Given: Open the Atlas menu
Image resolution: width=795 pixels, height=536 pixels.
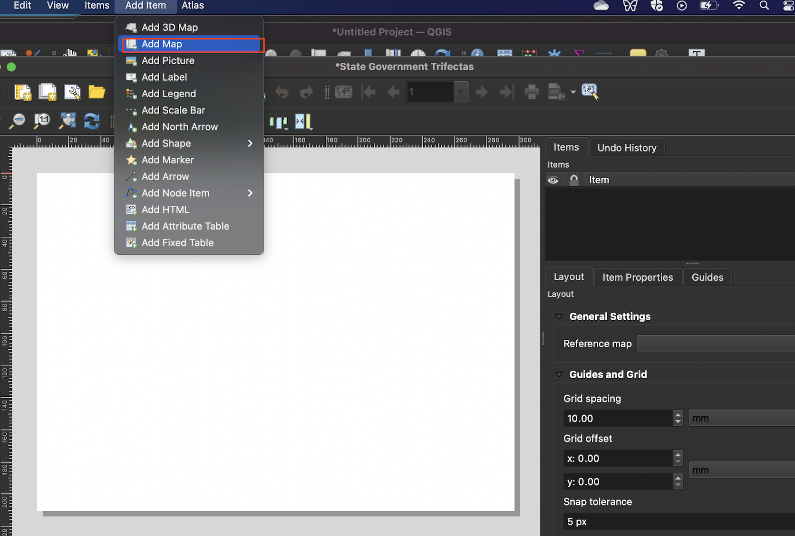Looking at the screenshot, I should tap(193, 6).
